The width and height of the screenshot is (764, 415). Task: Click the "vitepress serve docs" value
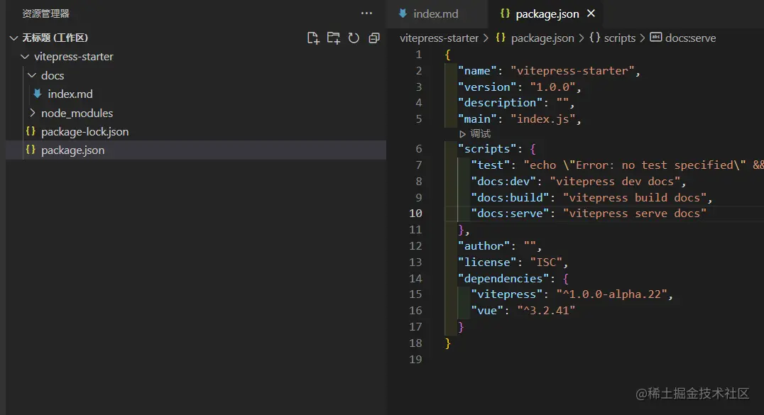click(x=635, y=214)
